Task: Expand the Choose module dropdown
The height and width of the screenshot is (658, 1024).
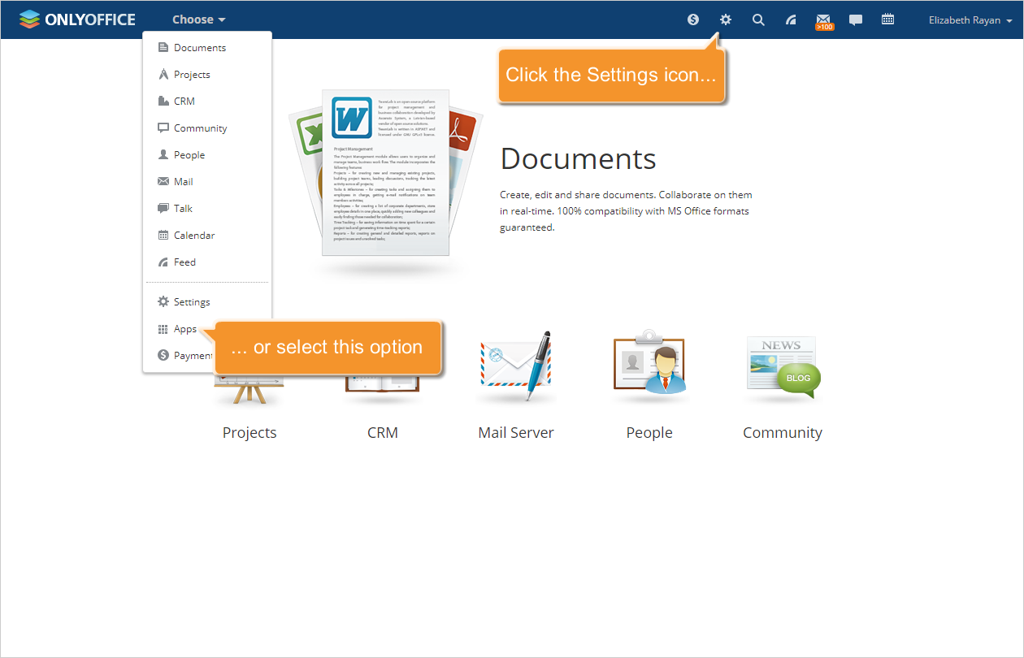Action: tap(199, 19)
